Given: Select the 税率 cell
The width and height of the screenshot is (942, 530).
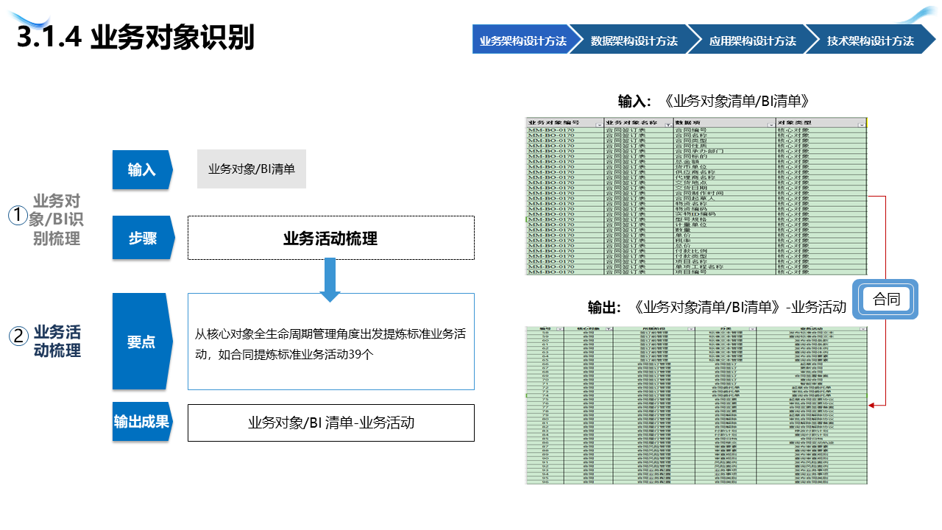Looking at the screenshot, I should click(725, 240).
